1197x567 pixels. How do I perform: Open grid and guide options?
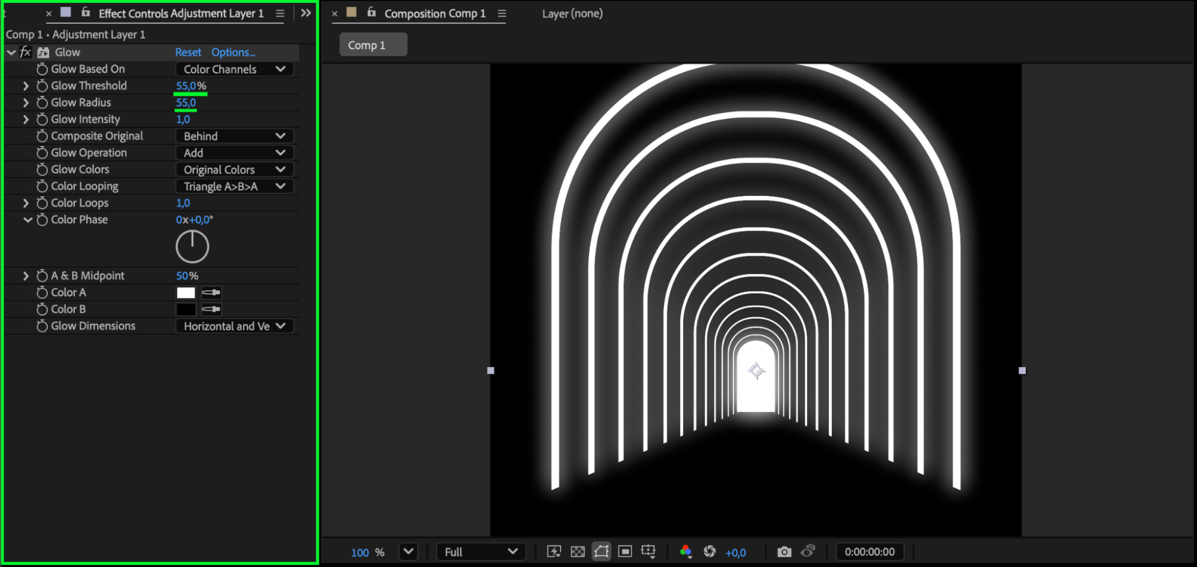tap(648, 551)
